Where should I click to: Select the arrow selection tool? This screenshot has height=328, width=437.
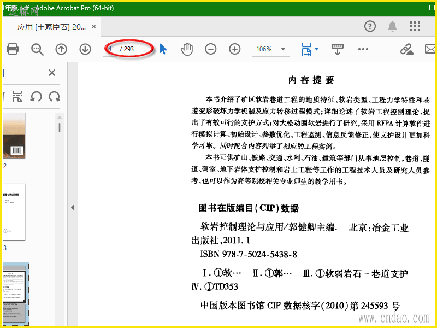point(163,49)
